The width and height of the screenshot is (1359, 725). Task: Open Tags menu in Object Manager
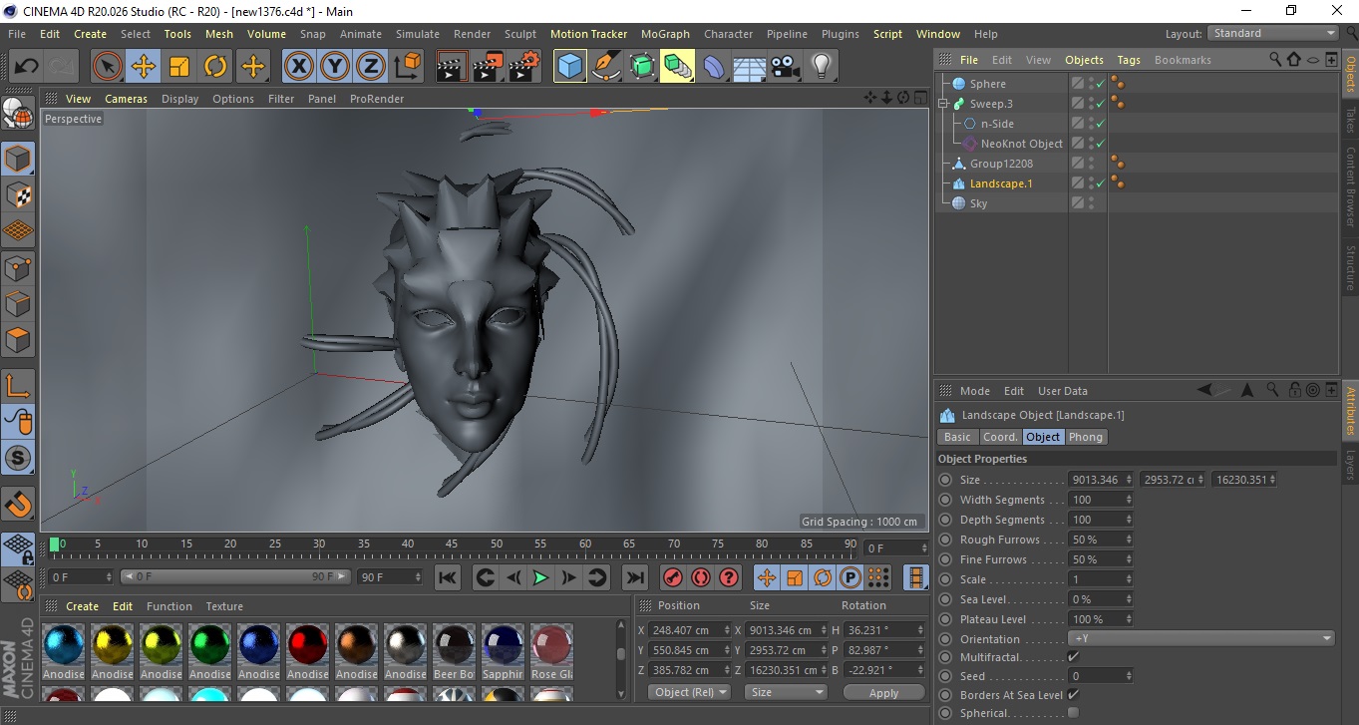coord(1129,60)
